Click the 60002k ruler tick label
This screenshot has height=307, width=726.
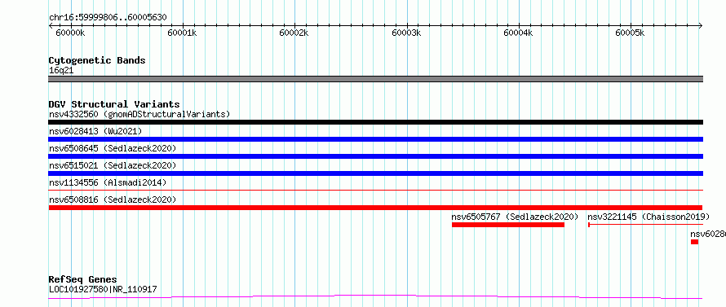pyautogui.click(x=294, y=33)
